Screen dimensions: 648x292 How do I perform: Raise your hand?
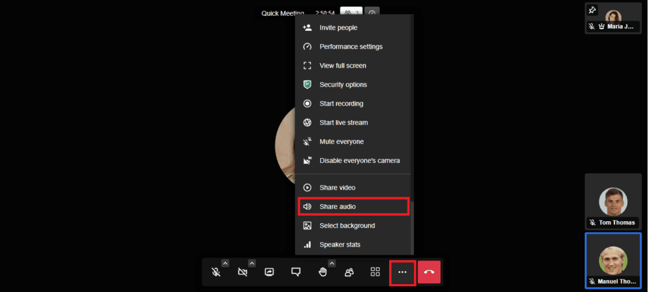point(322,272)
